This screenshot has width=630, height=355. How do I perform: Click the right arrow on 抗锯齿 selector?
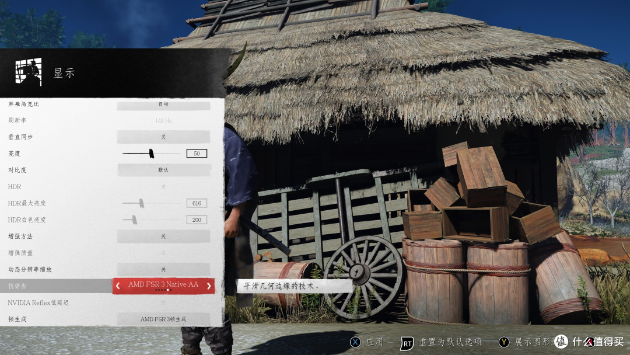click(x=209, y=286)
